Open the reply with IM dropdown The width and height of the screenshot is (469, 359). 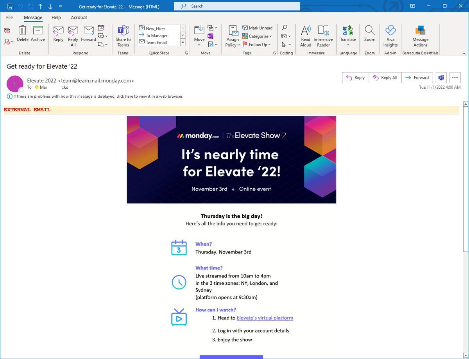pos(102,36)
